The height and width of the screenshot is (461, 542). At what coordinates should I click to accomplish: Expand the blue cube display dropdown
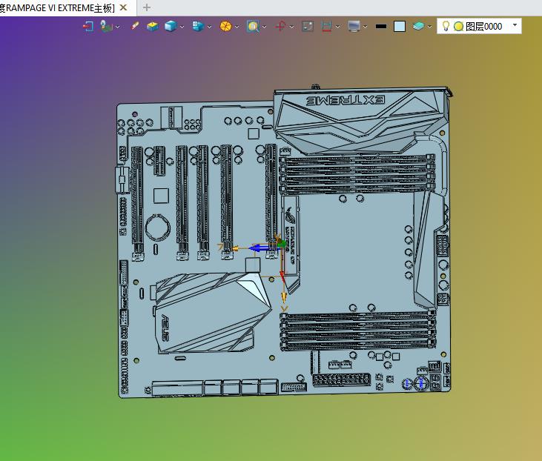coord(182,27)
